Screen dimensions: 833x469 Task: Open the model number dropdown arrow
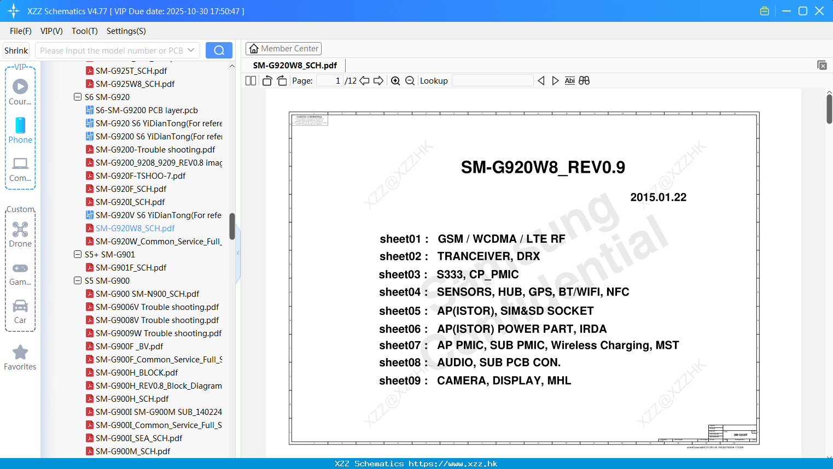point(191,50)
